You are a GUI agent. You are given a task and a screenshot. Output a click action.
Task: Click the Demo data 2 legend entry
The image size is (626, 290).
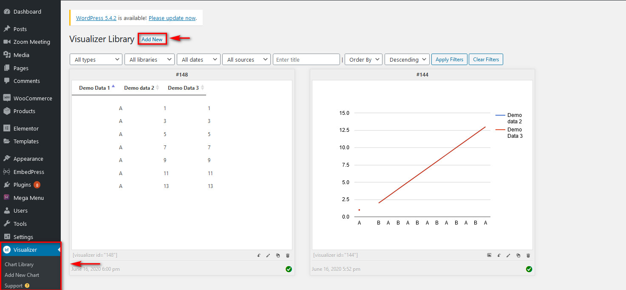coord(509,118)
